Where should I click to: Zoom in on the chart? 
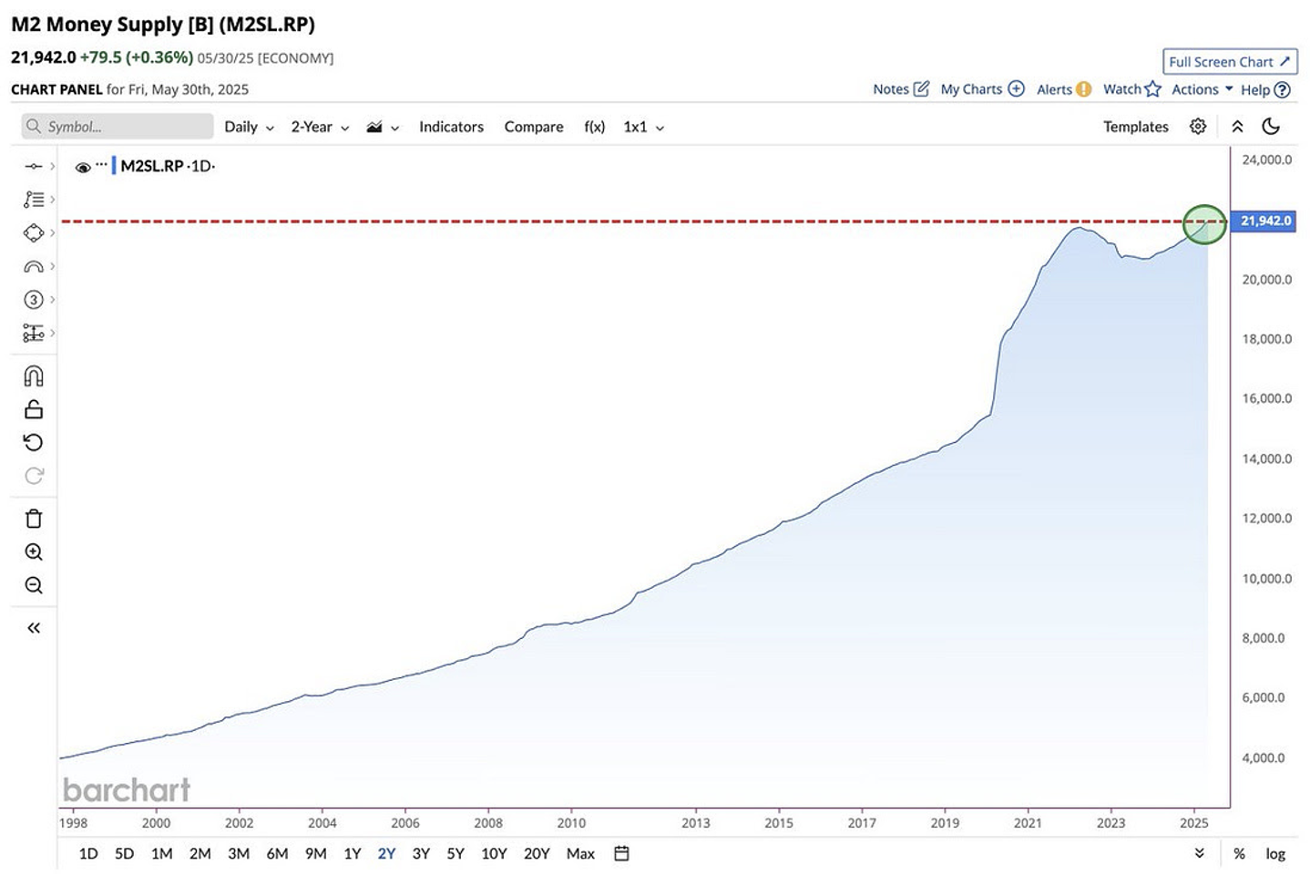[33, 552]
